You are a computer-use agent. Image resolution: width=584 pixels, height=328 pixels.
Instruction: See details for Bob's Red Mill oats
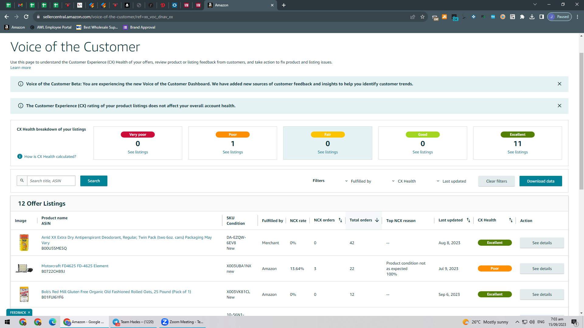pos(542,295)
